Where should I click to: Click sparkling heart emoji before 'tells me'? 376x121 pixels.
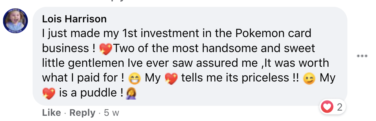[171, 79]
